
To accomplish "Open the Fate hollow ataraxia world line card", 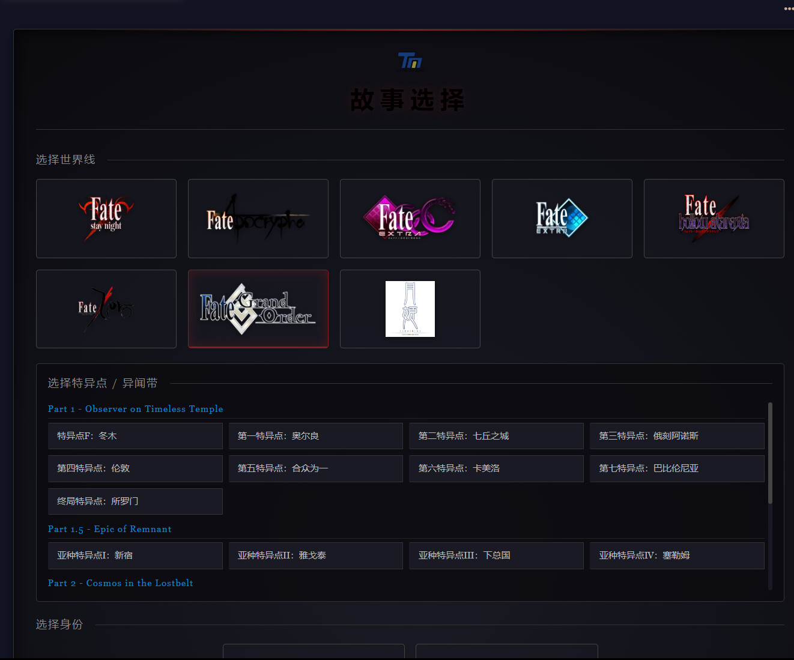I will click(x=714, y=219).
